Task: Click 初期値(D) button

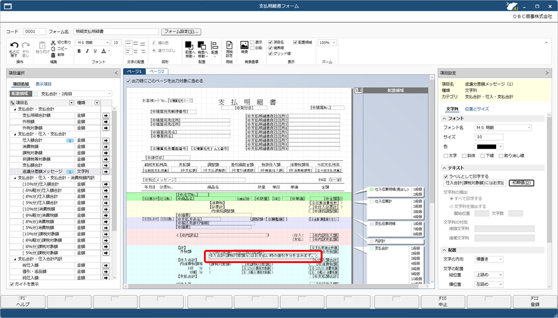Action: [x=521, y=183]
